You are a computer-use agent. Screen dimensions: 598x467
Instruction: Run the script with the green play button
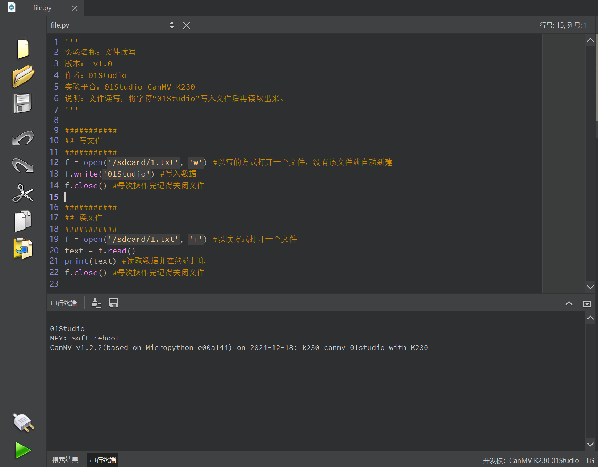(x=23, y=450)
